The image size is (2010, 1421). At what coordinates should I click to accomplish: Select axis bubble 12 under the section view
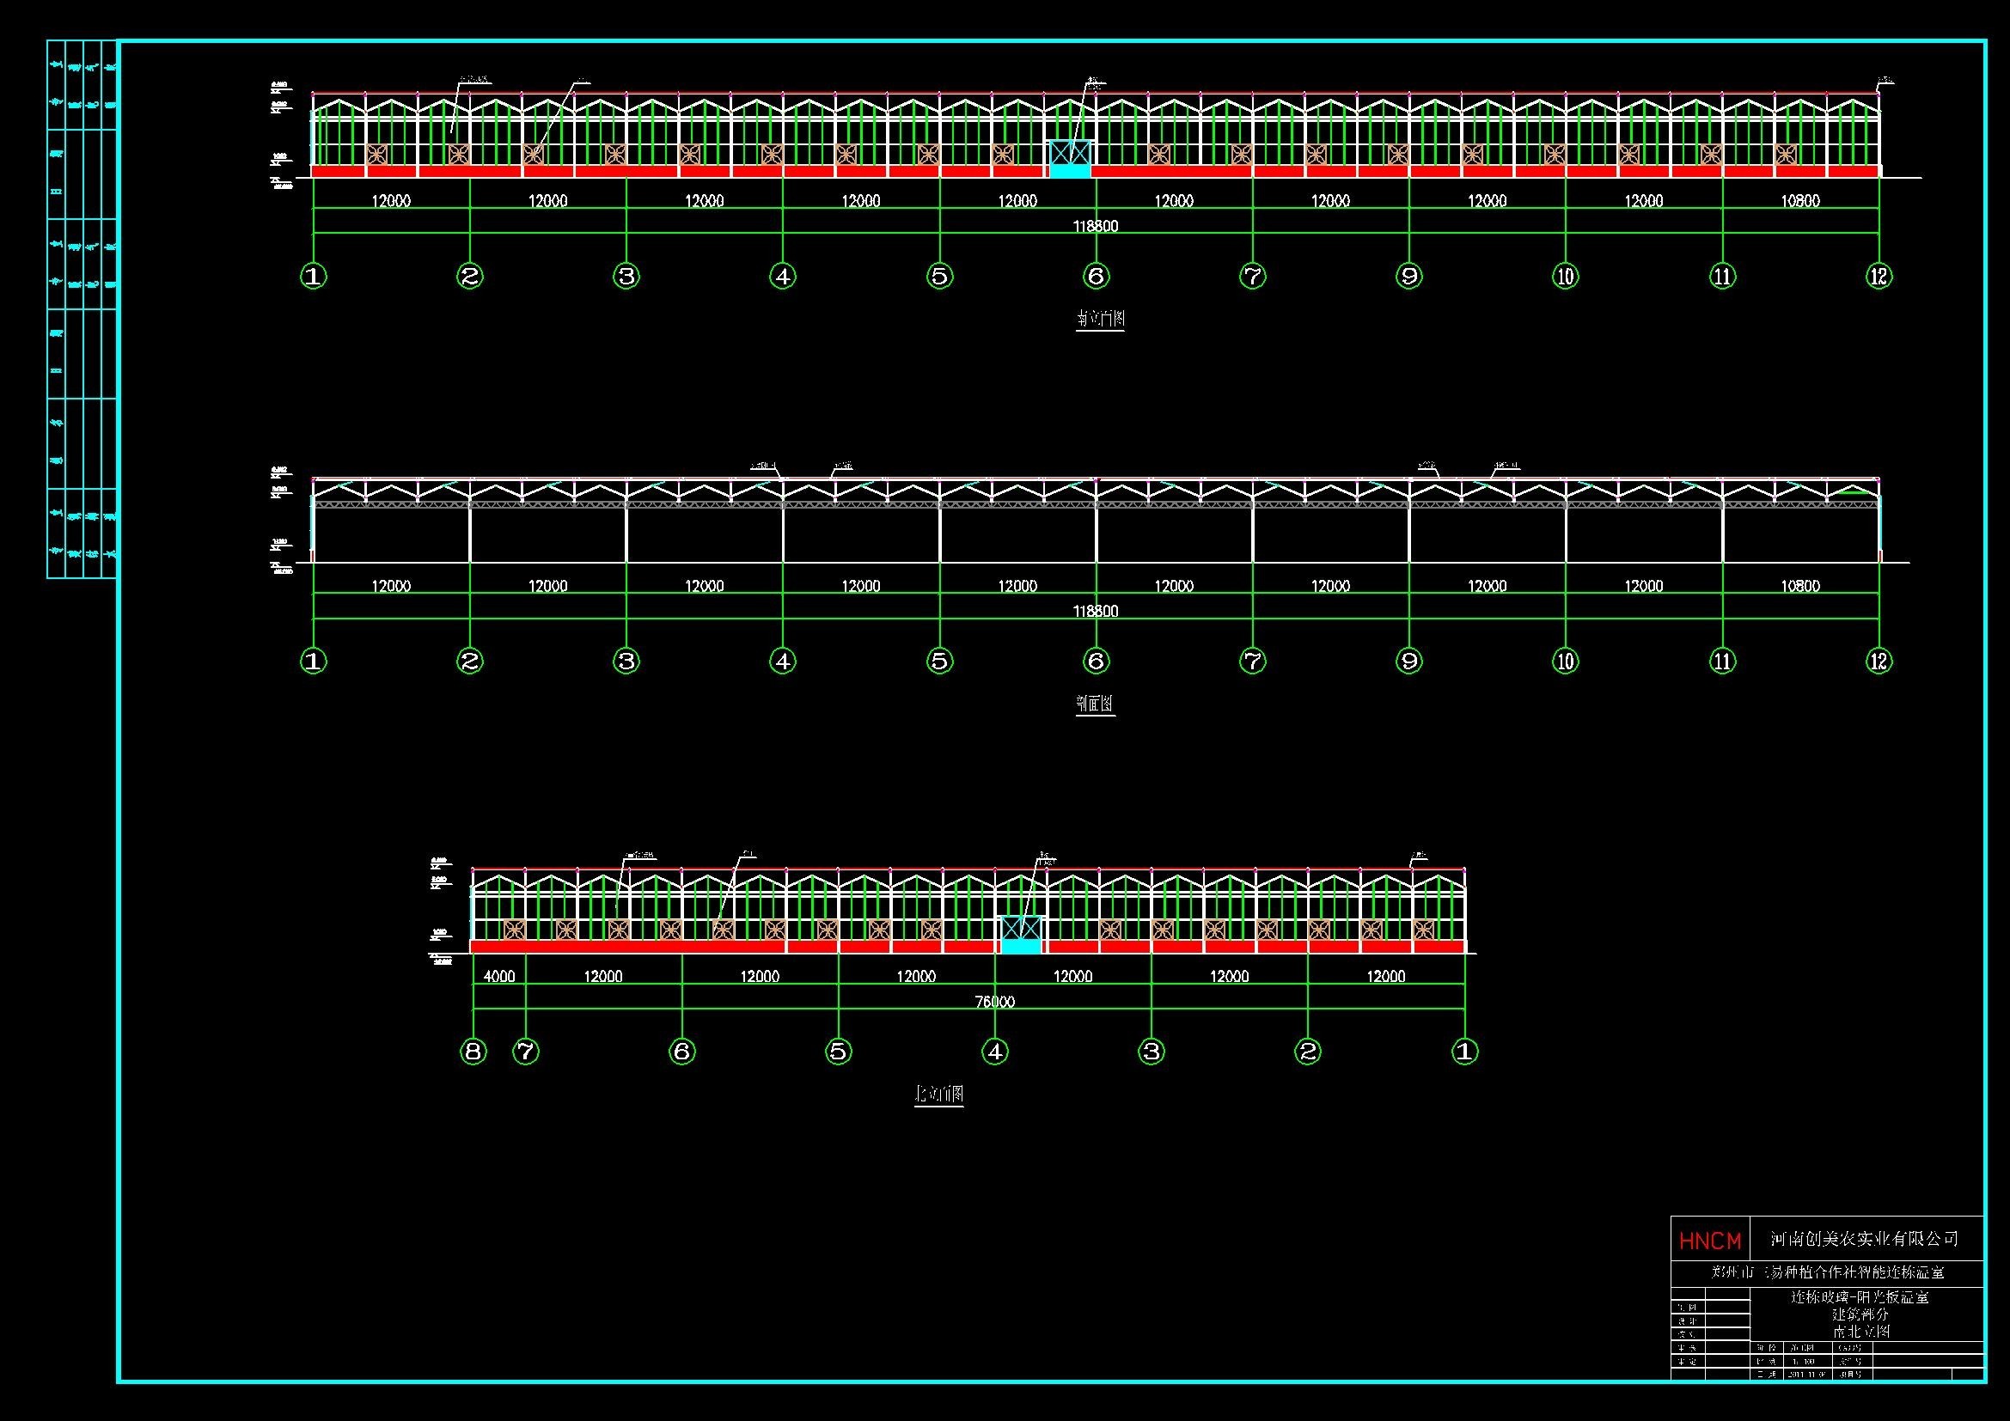click(1879, 661)
